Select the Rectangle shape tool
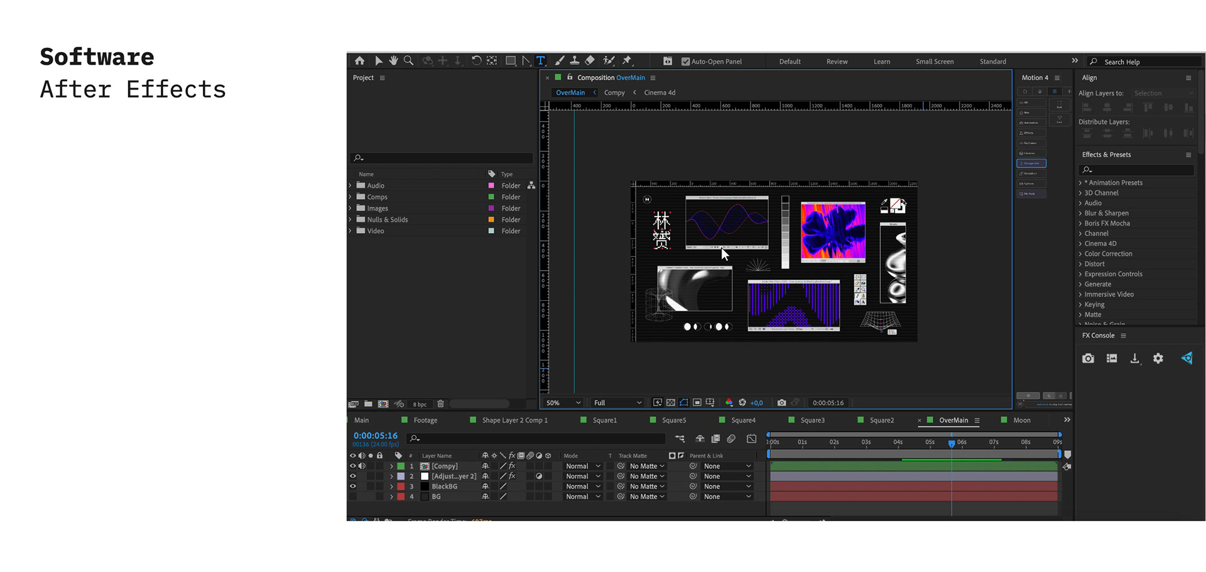Viewport: 1206px width, 572px height. (x=511, y=61)
